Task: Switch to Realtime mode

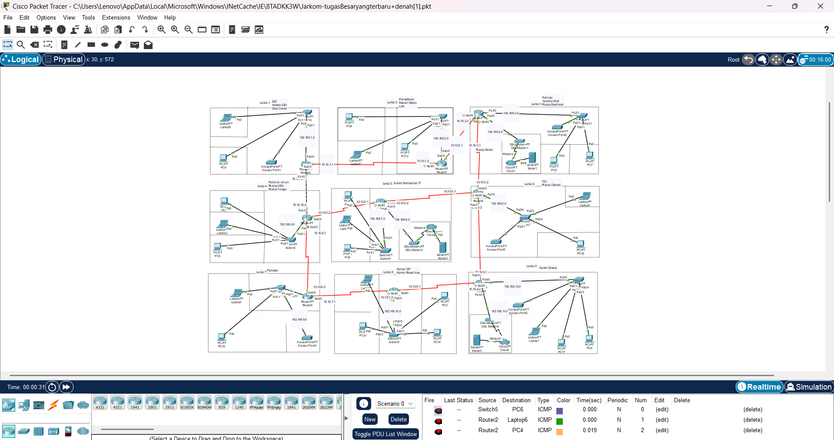Action: tap(759, 387)
